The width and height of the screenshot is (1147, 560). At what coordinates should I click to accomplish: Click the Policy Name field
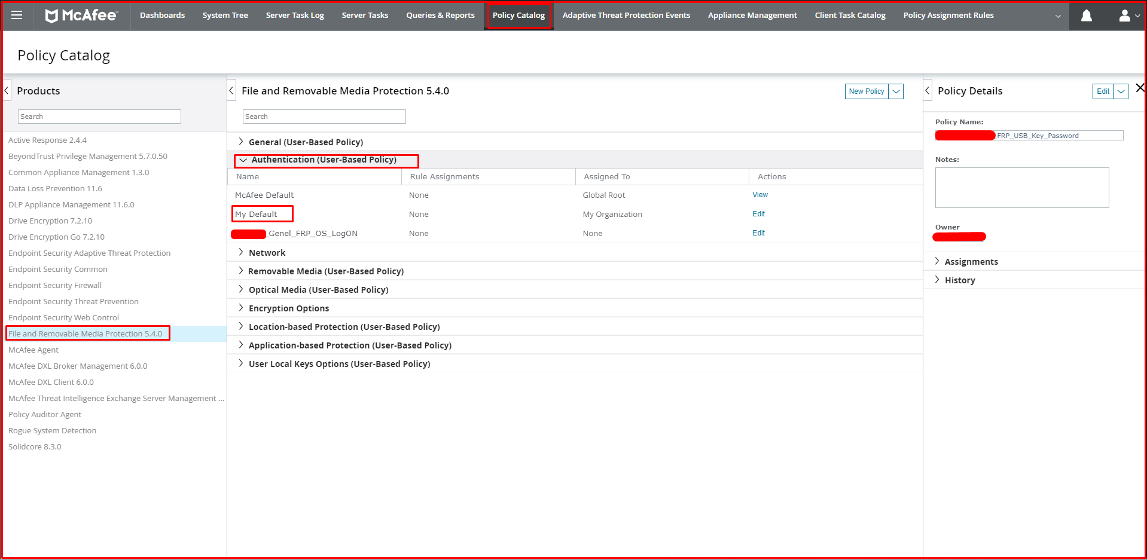(1029, 136)
